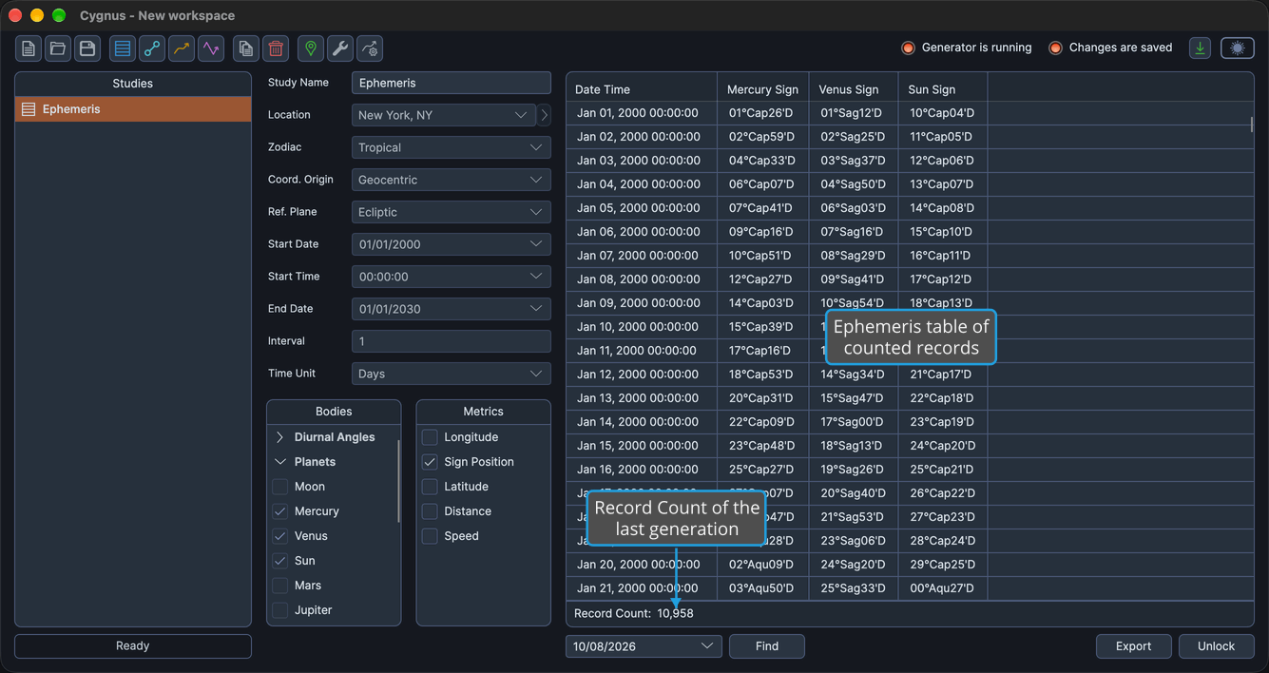Screen dimensions: 1269x673
Task: Uncheck the Mercury body checkbox
Action: click(x=280, y=511)
